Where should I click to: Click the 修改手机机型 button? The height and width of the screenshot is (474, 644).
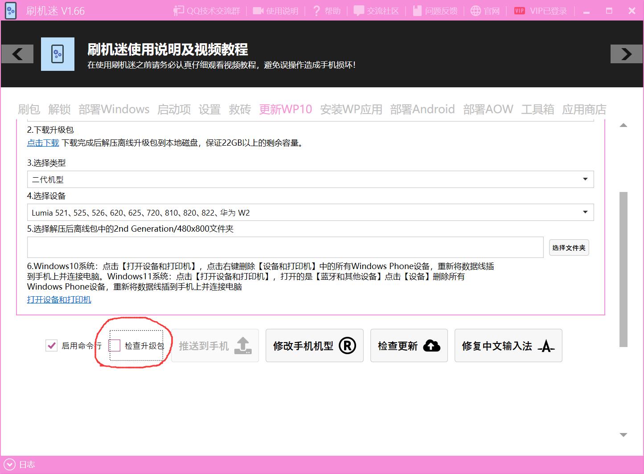pyautogui.click(x=315, y=346)
